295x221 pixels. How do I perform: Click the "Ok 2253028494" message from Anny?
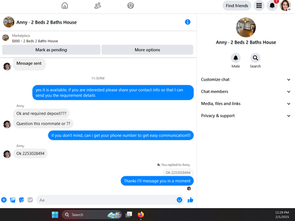point(30,153)
